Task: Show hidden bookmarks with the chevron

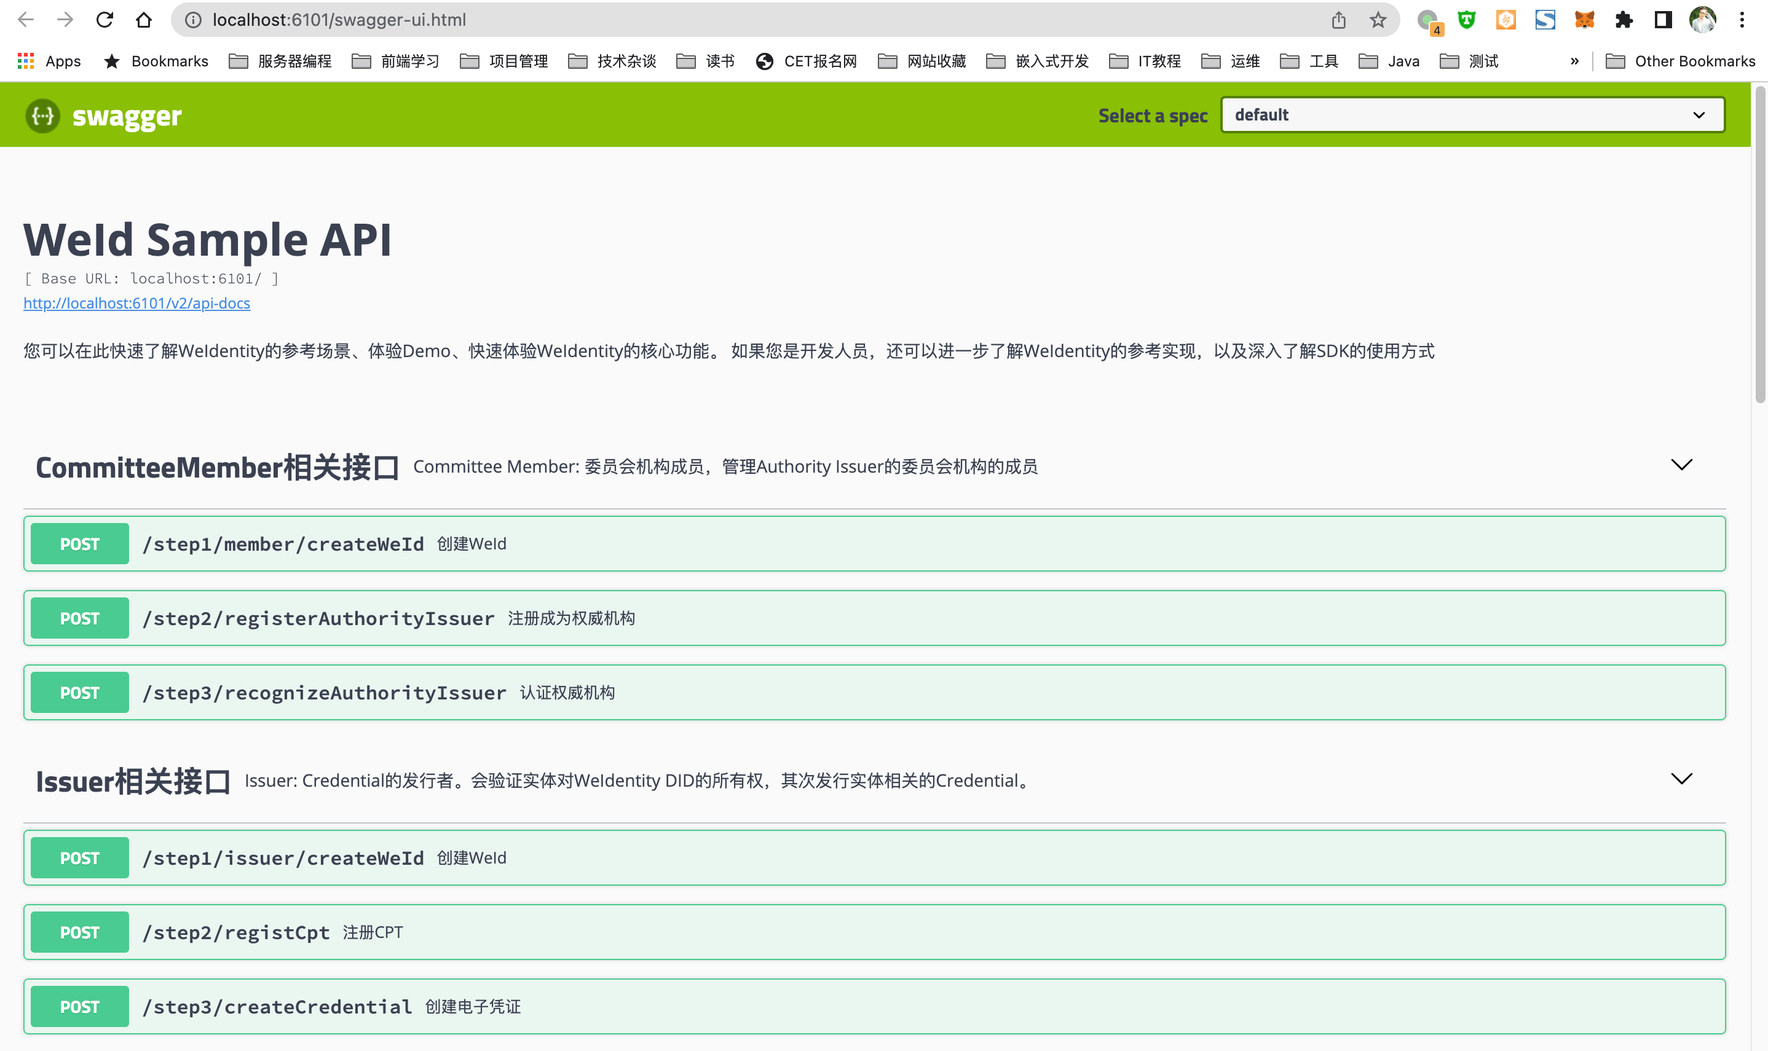Action: pyautogui.click(x=1574, y=61)
